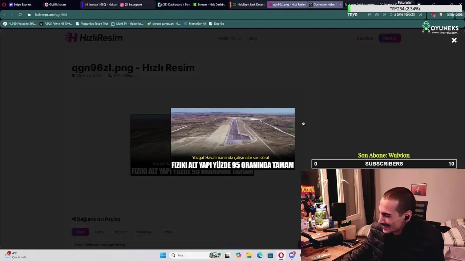Go forward in browser history

pos(12,14)
